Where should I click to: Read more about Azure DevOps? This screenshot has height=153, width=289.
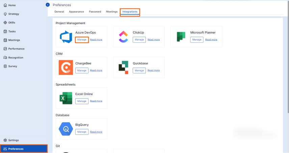(96, 40)
